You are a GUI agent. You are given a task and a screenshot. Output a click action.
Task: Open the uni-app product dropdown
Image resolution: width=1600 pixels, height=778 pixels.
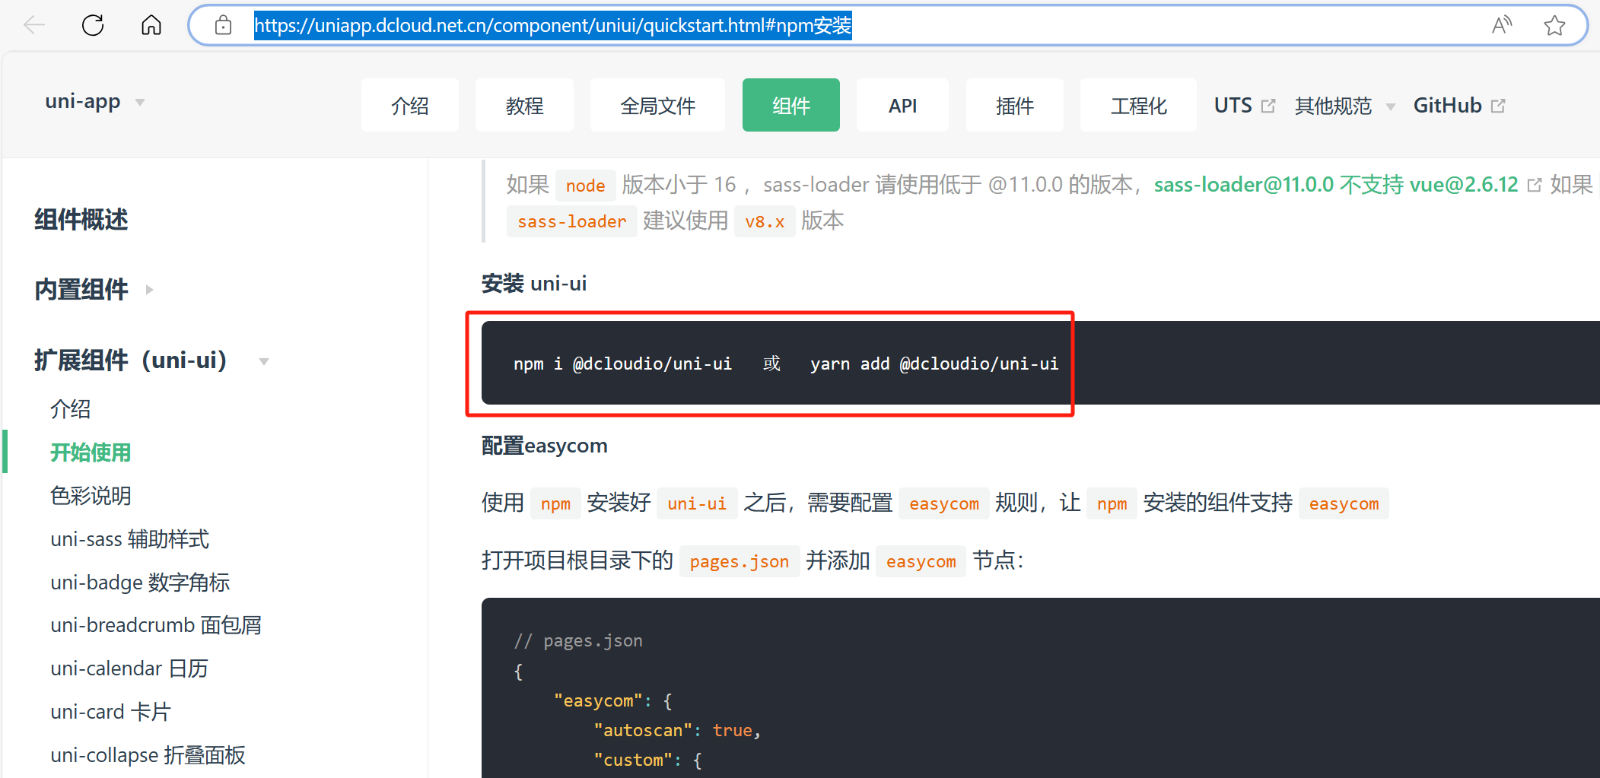coord(94,102)
